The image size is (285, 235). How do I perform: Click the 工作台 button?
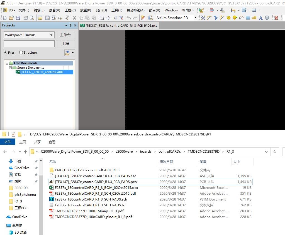click(65, 35)
